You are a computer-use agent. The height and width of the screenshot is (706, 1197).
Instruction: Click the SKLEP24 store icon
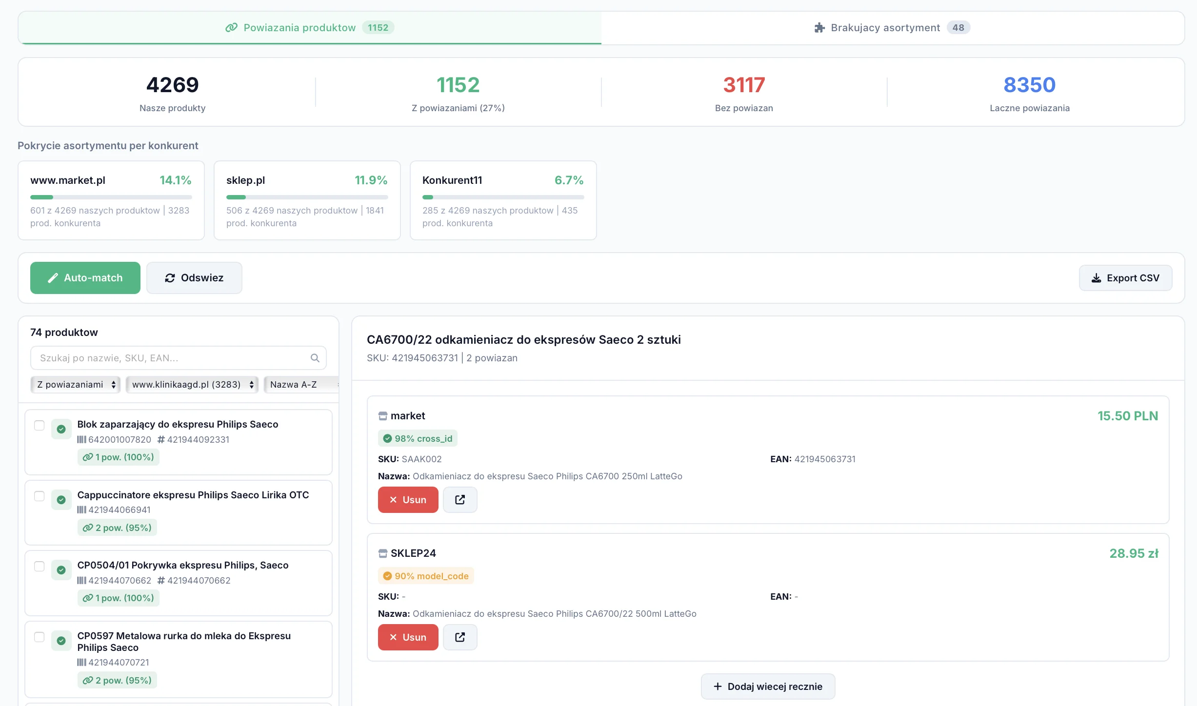coord(382,553)
